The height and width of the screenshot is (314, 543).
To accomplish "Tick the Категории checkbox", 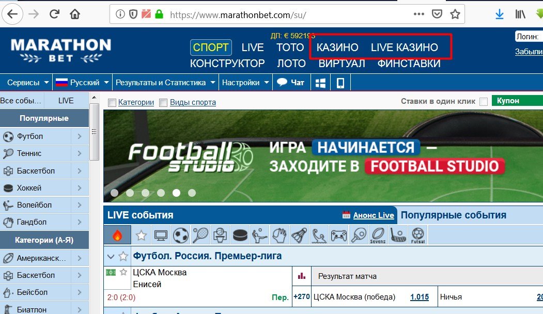I will click(x=112, y=102).
